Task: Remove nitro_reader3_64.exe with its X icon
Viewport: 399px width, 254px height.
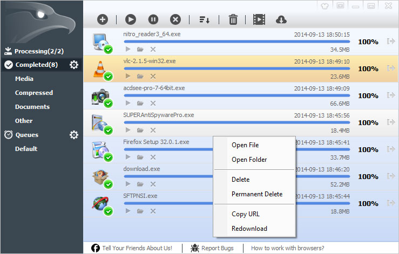Action: point(153,49)
